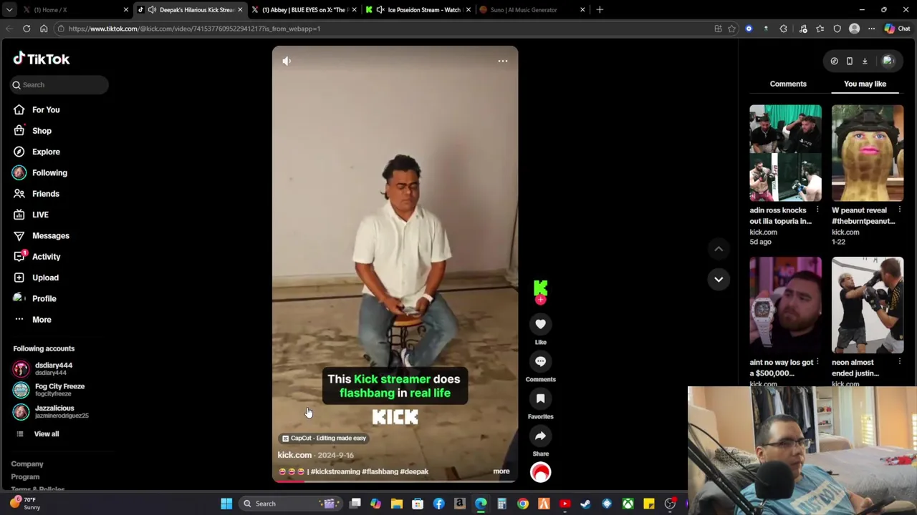The width and height of the screenshot is (917, 515).
Task: Add this page to browser favorites
Action: (731, 29)
